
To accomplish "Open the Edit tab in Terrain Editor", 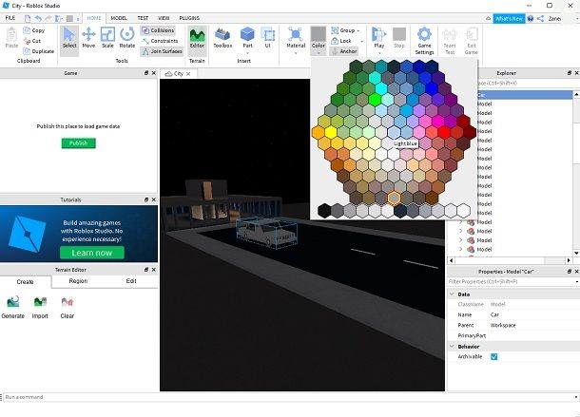I will 131,281.
